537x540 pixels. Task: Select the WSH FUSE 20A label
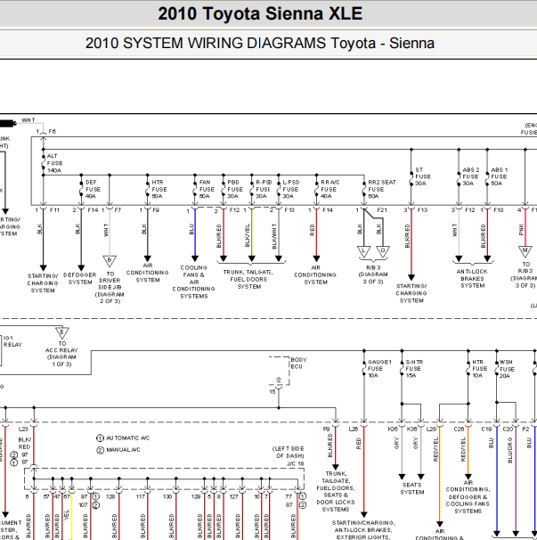coord(507,369)
